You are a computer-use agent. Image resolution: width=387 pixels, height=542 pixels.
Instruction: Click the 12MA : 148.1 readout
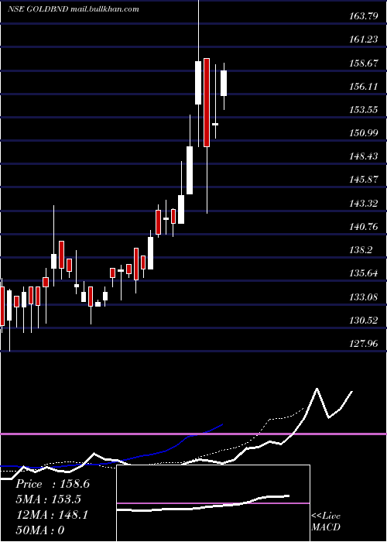[x=52, y=515]
